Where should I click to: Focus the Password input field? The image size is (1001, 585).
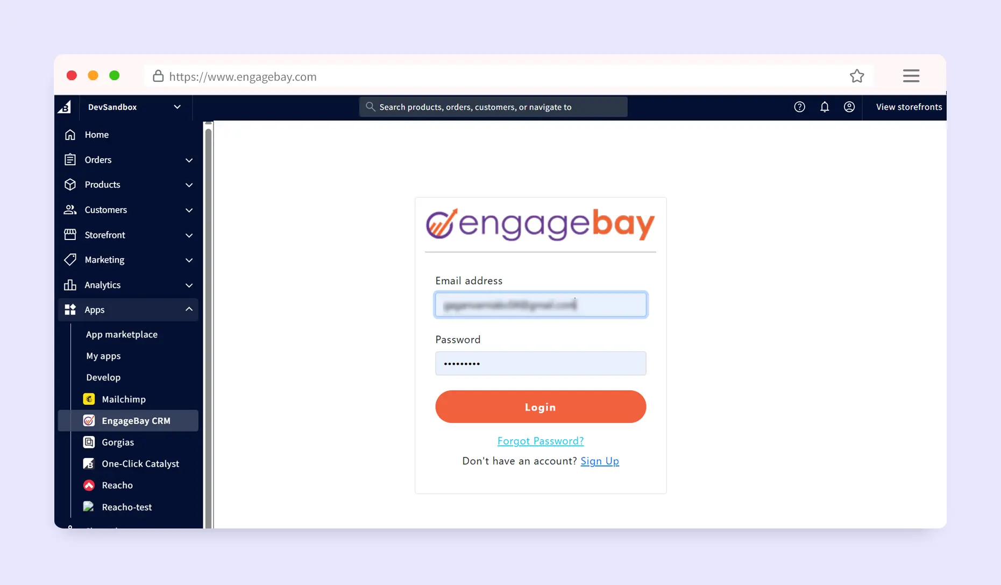pyautogui.click(x=540, y=364)
